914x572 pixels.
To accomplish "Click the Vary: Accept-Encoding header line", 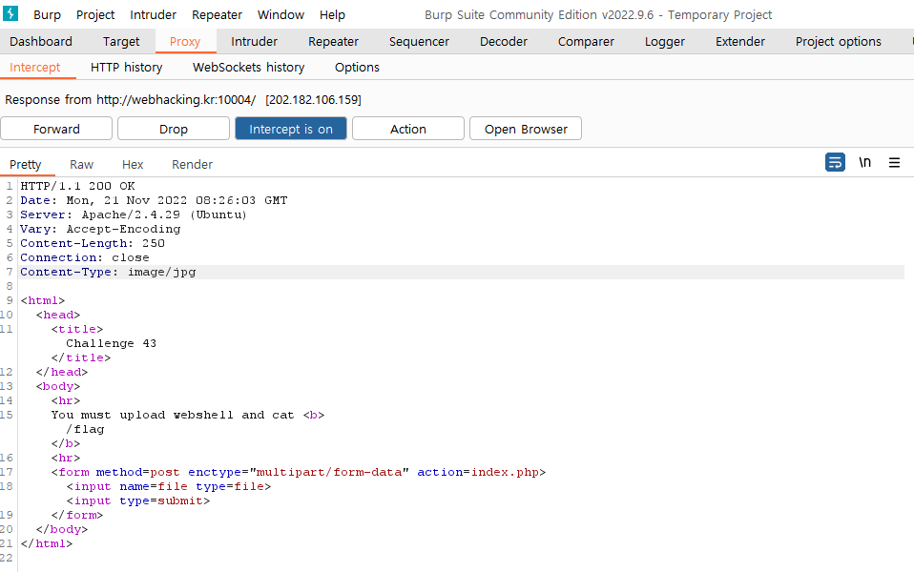I will click(100, 229).
